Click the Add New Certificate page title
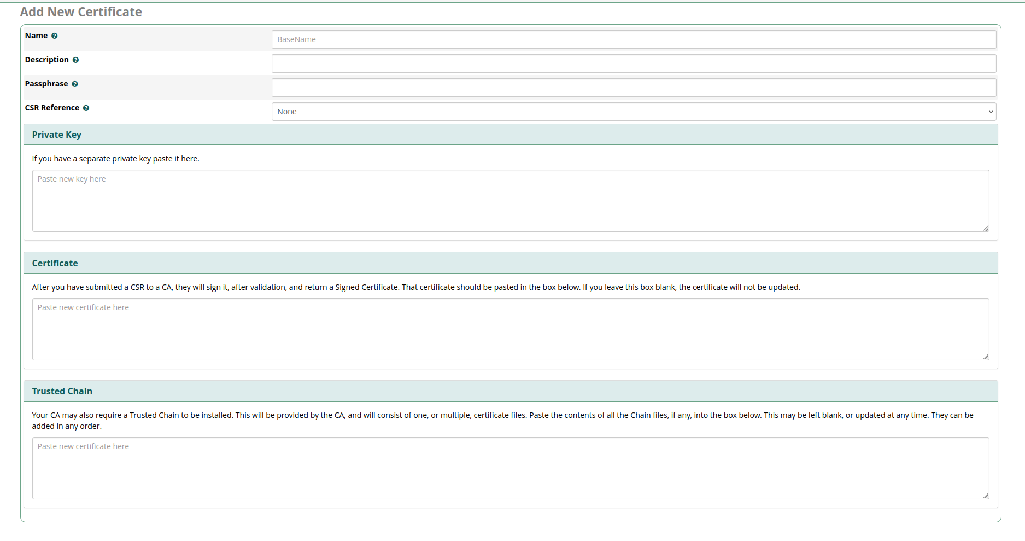 [81, 12]
